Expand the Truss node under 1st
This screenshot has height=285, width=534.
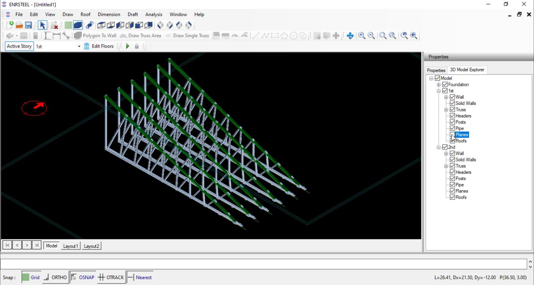point(446,110)
